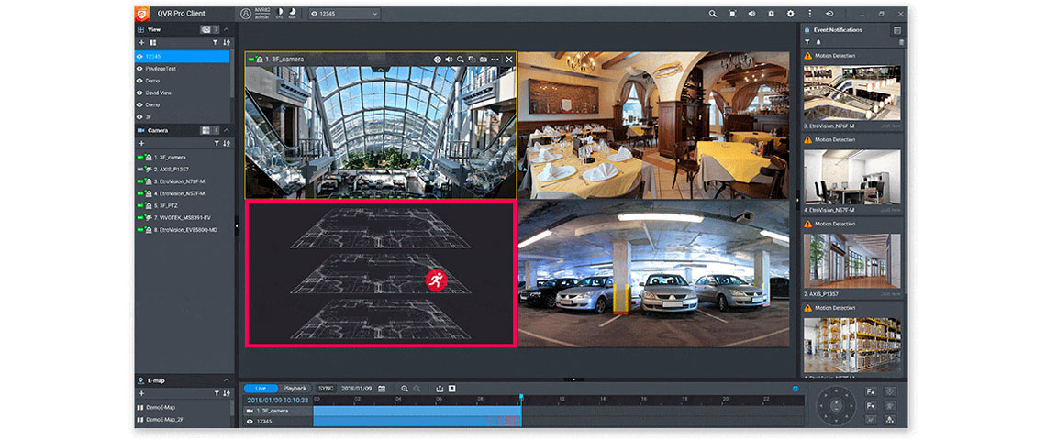This screenshot has width=1046, height=439.
Task: Switch to Live mode
Action: tap(261, 389)
